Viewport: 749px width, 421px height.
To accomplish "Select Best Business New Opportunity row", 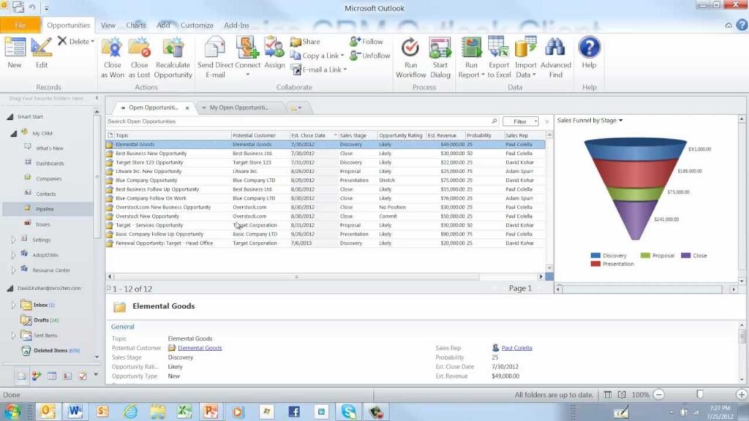I will point(325,153).
